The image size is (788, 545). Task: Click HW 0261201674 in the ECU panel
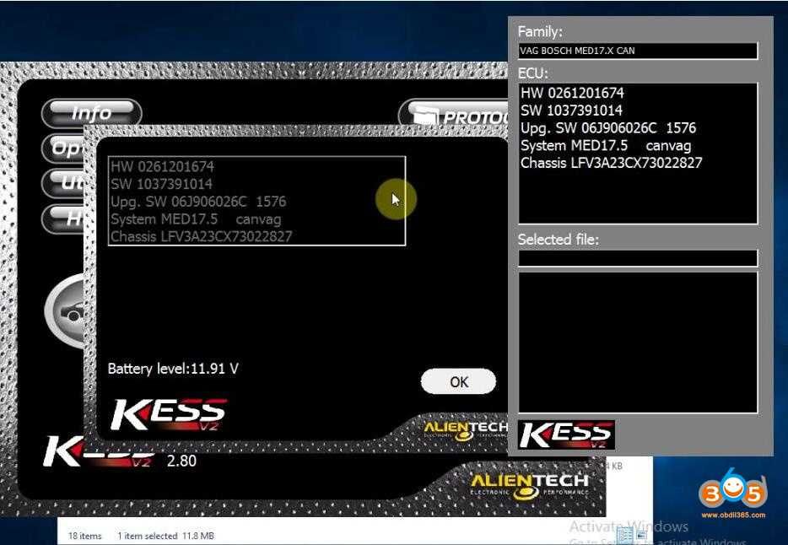572,93
